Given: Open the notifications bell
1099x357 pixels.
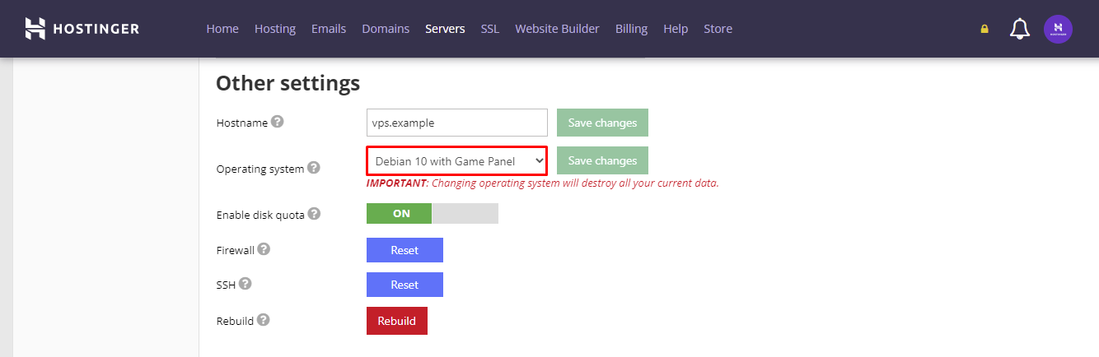Looking at the screenshot, I should [1020, 29].
